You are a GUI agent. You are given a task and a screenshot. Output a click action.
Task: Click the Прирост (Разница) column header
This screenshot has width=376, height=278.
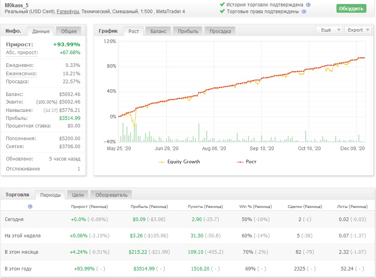pos(90,207)
